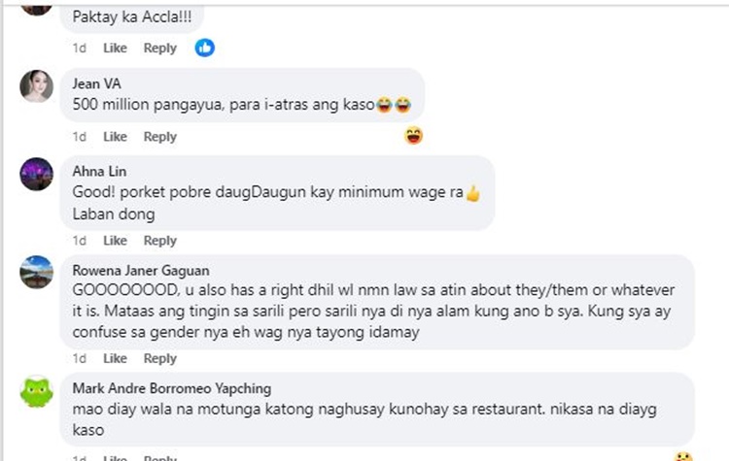Click Rowena Janer Gaguan's avatar
The height and width of the screenshot is (461, 729).
click(37, 272)
